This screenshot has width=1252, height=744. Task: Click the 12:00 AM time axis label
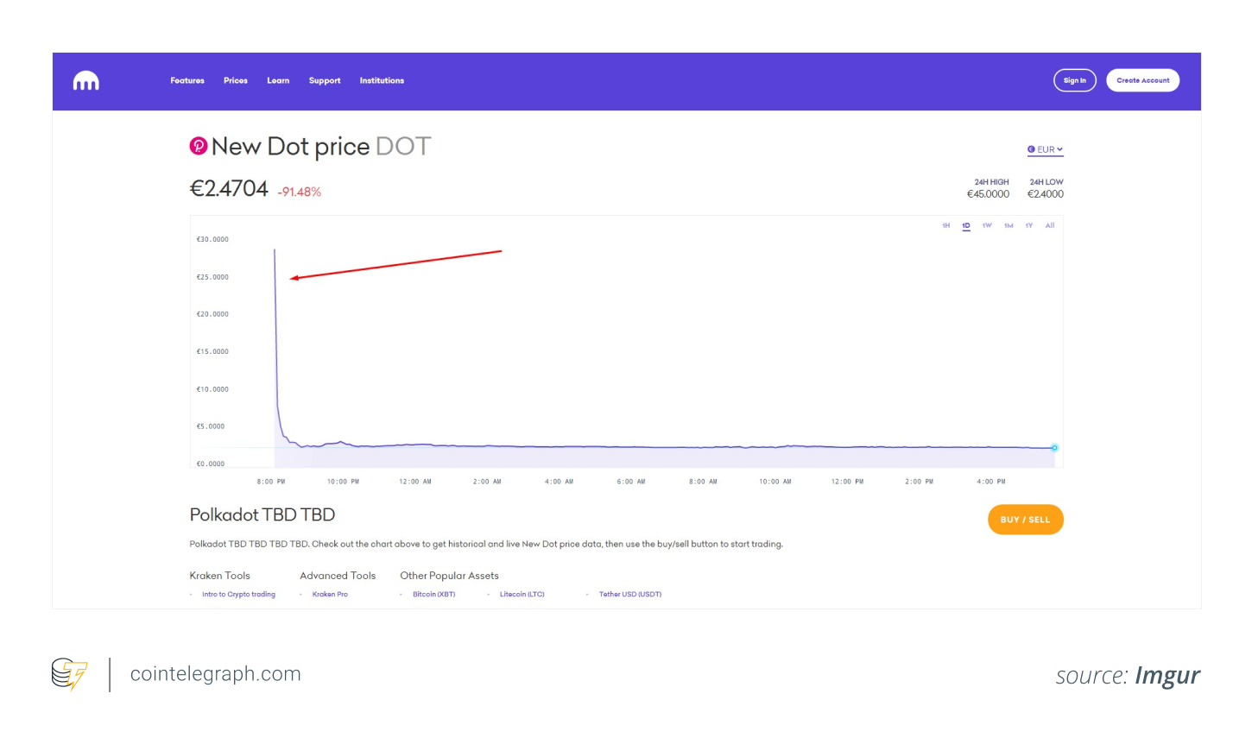[x=415, y=482]
